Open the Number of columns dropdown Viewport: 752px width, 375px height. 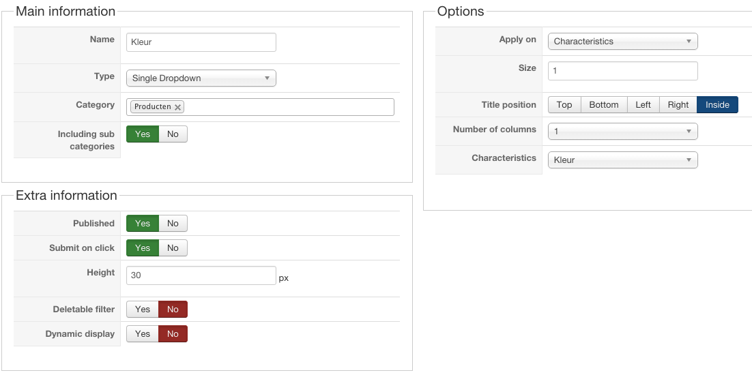622,131
